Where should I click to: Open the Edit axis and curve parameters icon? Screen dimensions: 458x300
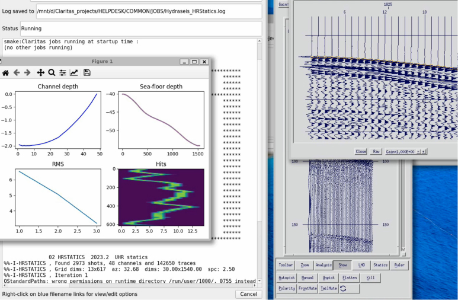tap(74, 73)
